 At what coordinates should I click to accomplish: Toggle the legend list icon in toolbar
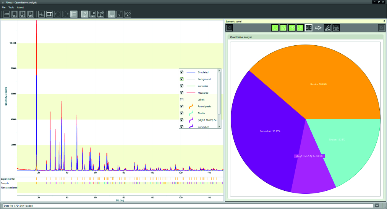(x=74, y=14)
